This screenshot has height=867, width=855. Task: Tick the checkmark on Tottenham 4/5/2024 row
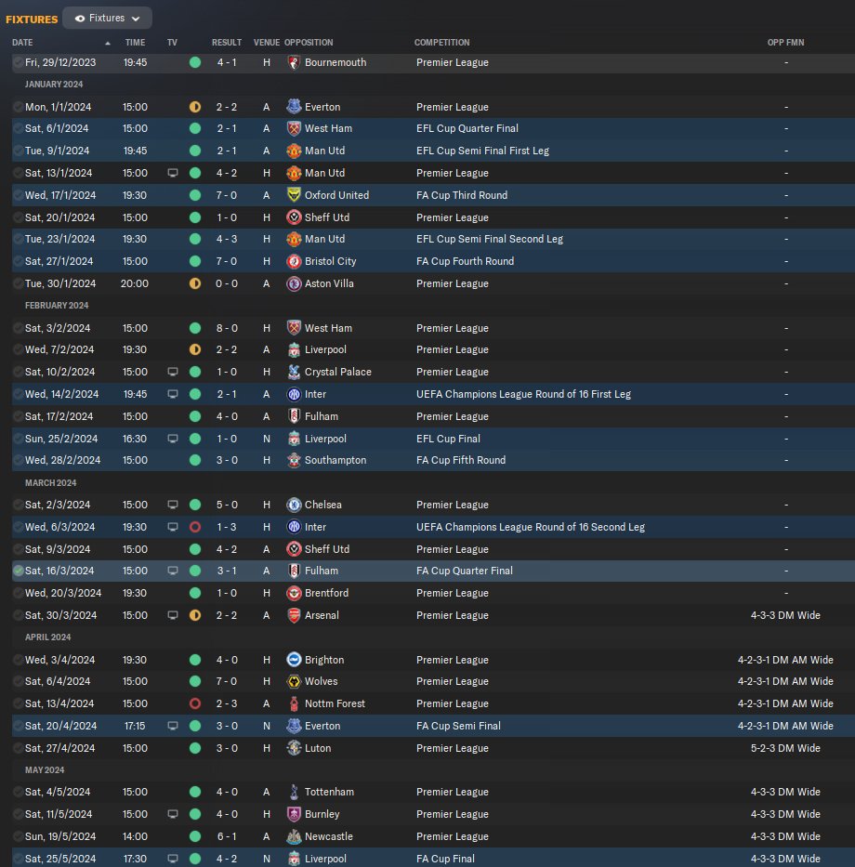point(19,792)
